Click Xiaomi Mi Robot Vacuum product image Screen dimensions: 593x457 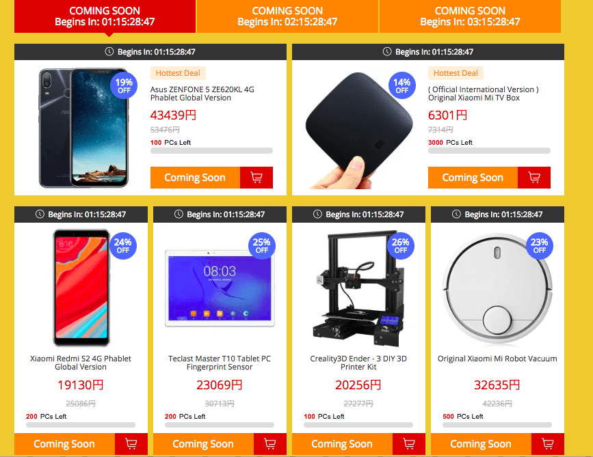click(497, 288)
